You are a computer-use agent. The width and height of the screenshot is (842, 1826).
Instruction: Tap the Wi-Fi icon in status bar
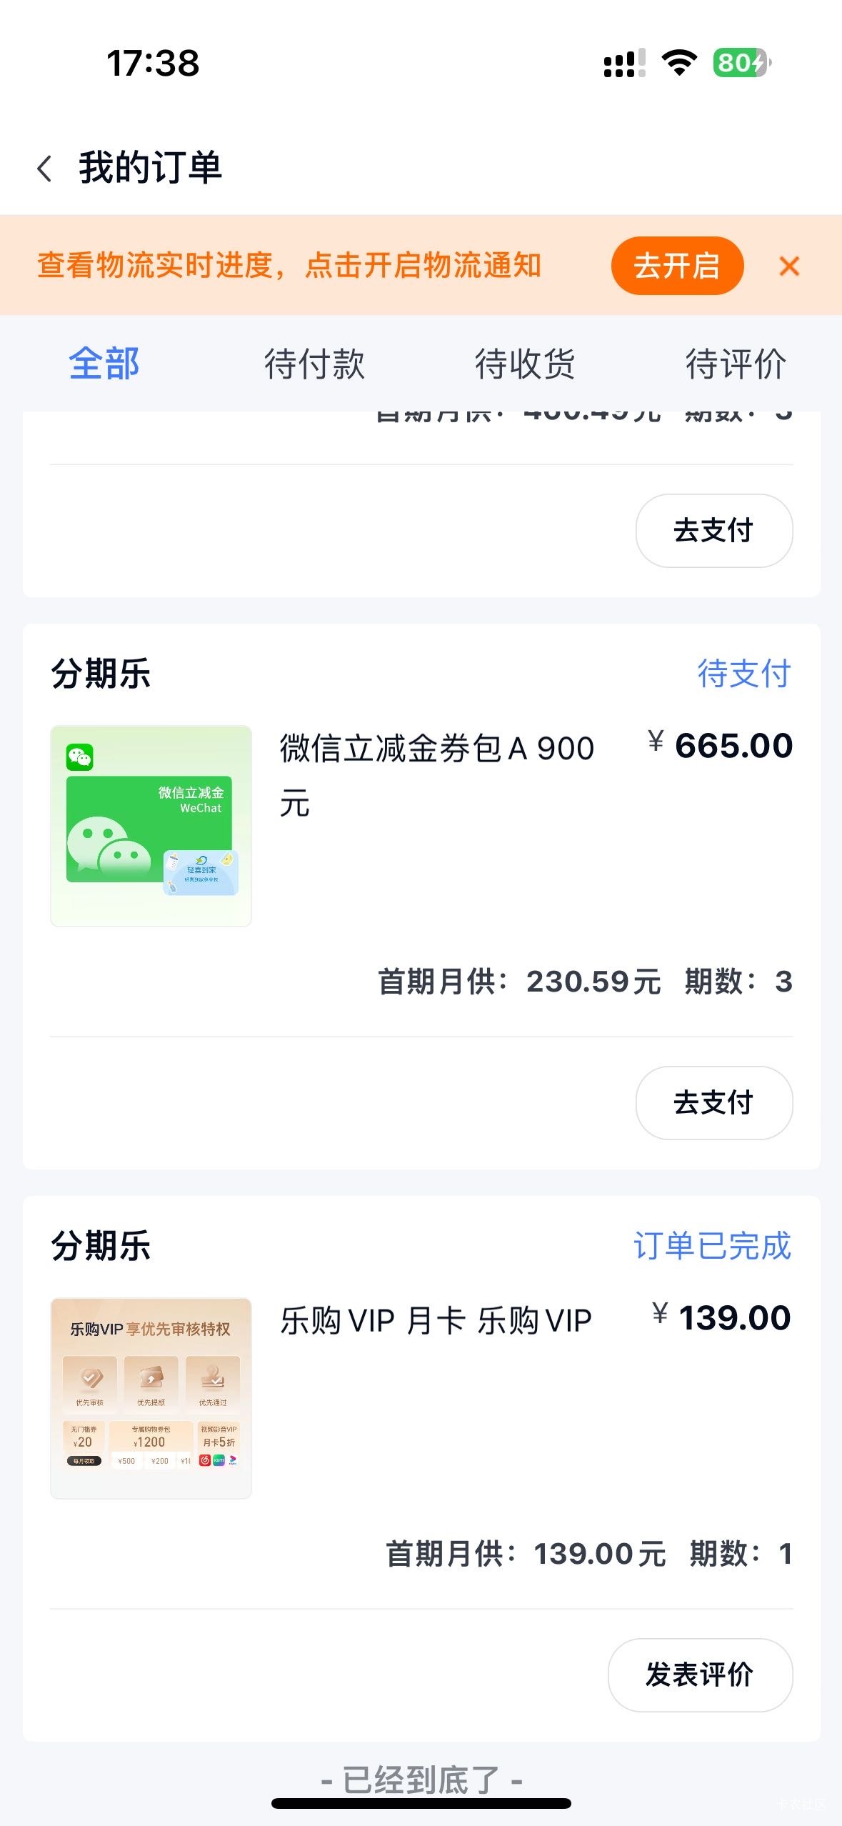pyautogui.click(x=680, y=63)
